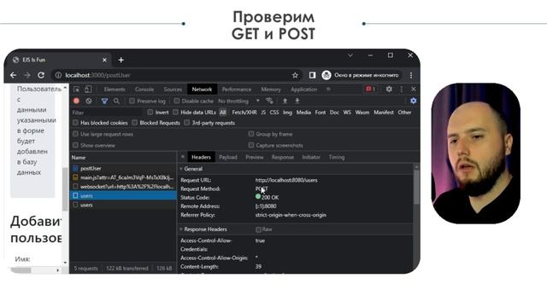Open the Response tab
The height and width of the screenshot is (307, 547).
pyautogui.click(x=283, y=157)
